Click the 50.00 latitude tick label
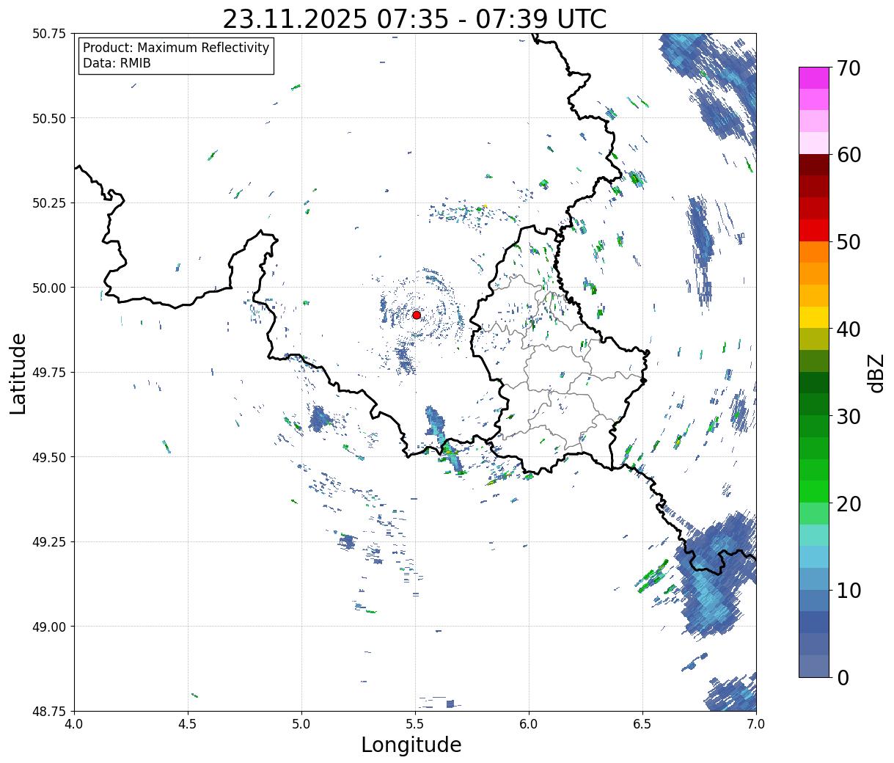Image resolution: width=894 pixels, height=763 pixels. (49, 288)
